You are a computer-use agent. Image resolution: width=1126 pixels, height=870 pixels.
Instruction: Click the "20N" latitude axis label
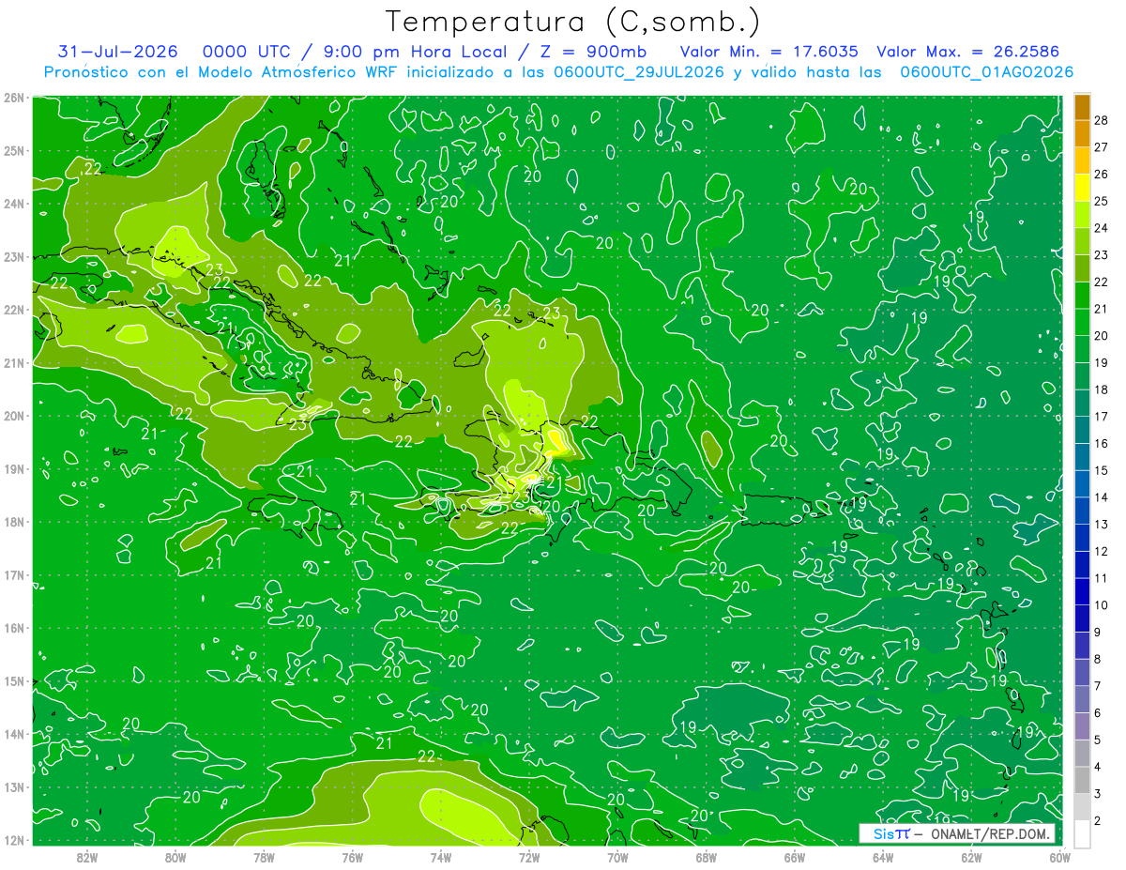click(14, 416)
